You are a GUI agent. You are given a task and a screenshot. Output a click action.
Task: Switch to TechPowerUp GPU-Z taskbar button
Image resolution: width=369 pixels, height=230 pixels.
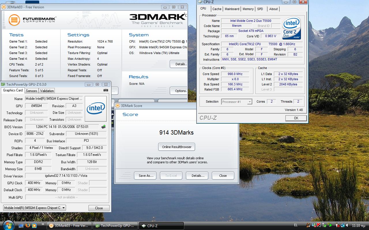[x=115, y=226]
